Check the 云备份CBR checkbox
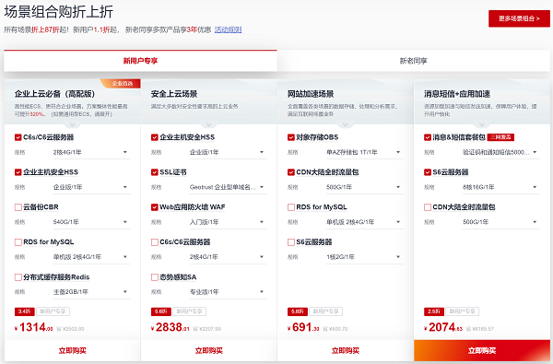Image resolution: width=553 pixels, height=364 pixels. point(18,207)
